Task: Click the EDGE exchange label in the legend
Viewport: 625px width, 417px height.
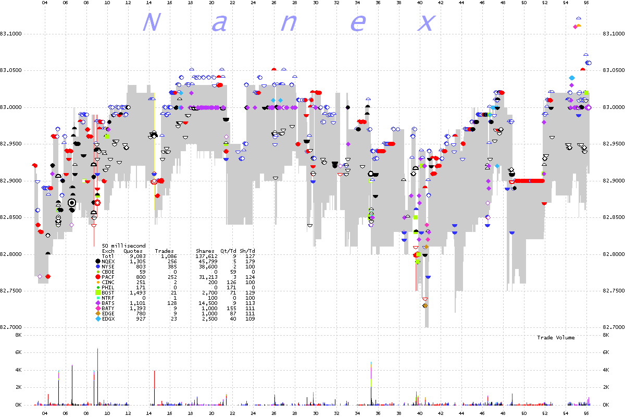Action: (x=108, y=313)
